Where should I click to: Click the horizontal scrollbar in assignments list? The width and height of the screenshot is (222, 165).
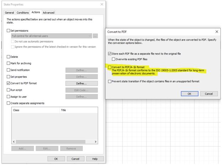(x=51, y=141)
